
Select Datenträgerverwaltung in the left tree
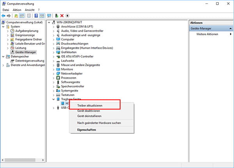(30, 61)
